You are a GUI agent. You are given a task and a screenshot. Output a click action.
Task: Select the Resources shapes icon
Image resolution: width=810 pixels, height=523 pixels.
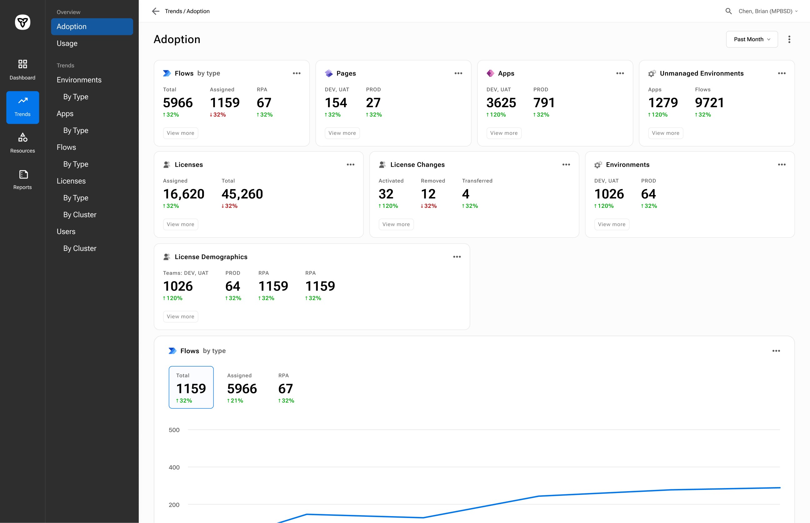click(22, 137)
